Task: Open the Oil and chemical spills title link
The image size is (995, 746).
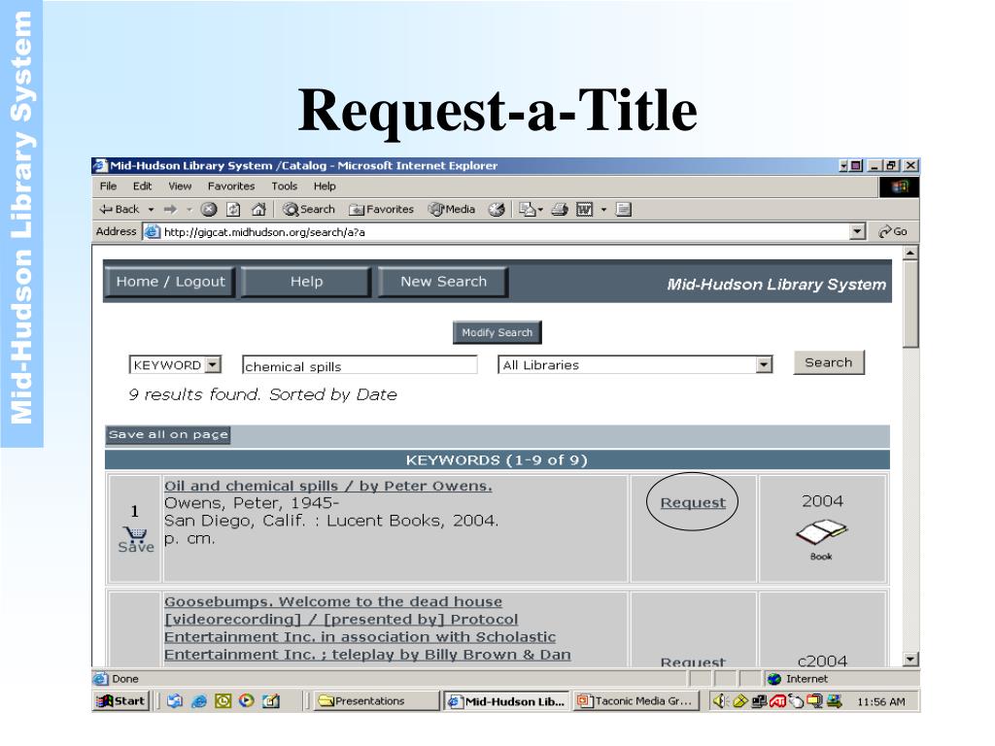Action: [328, 486]
